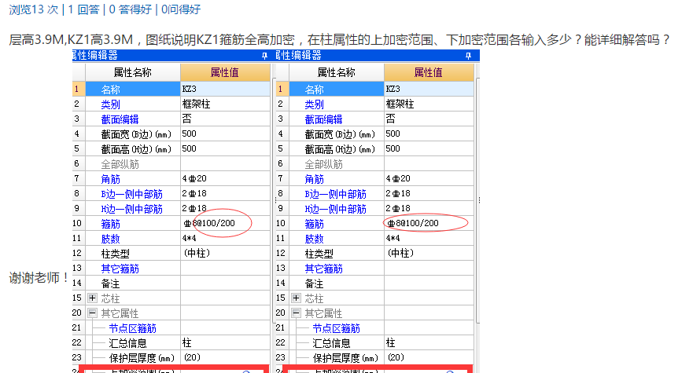Viewport: 693px width, 373px height.
Task: Select B边一侧中部筋 in right panel
Action: pyautogui.click(x=335, y=194)
